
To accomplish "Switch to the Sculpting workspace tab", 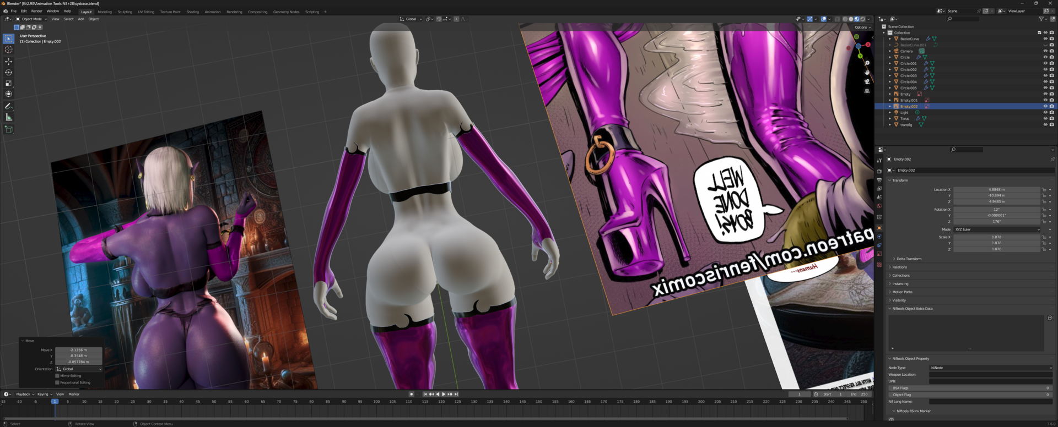I will tap(125, 12).
